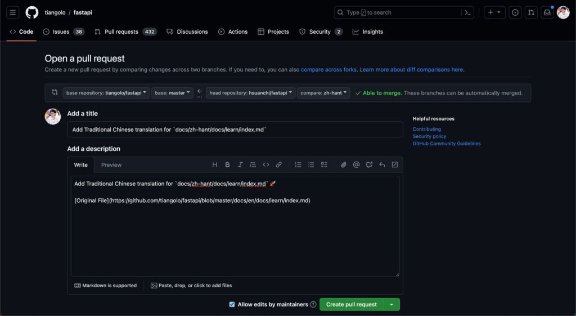Toggle Allow edits by maintainers checkbox
The height and width of the screenshot is (316, 576).
pyautogui.click(x=232, y=304)
